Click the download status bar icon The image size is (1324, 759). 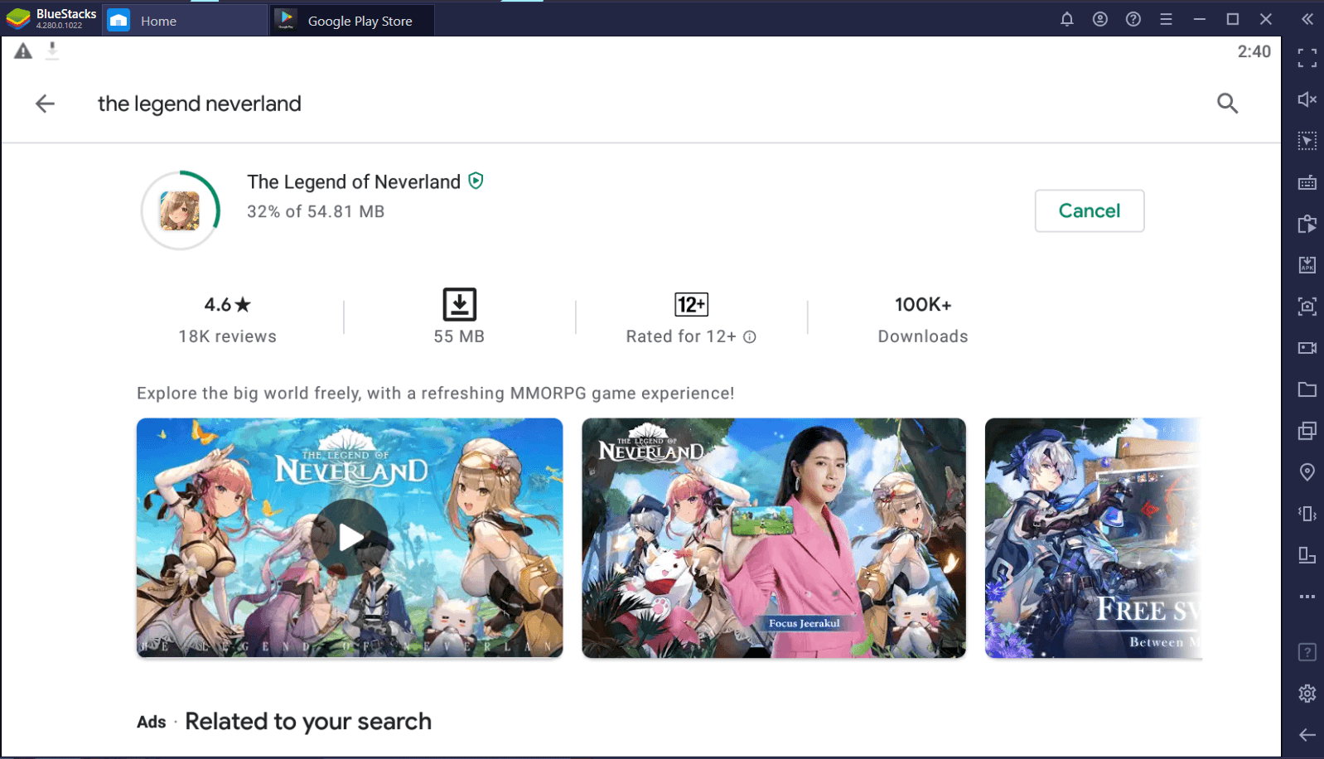[52, 51]
